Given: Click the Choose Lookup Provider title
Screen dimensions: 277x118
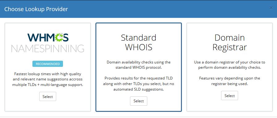Looking at the screenshot, I should [36, 9].
